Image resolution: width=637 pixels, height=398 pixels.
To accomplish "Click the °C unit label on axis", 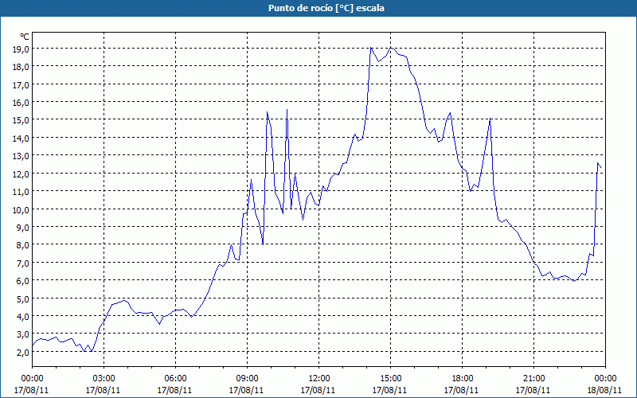I will point(25,37).
